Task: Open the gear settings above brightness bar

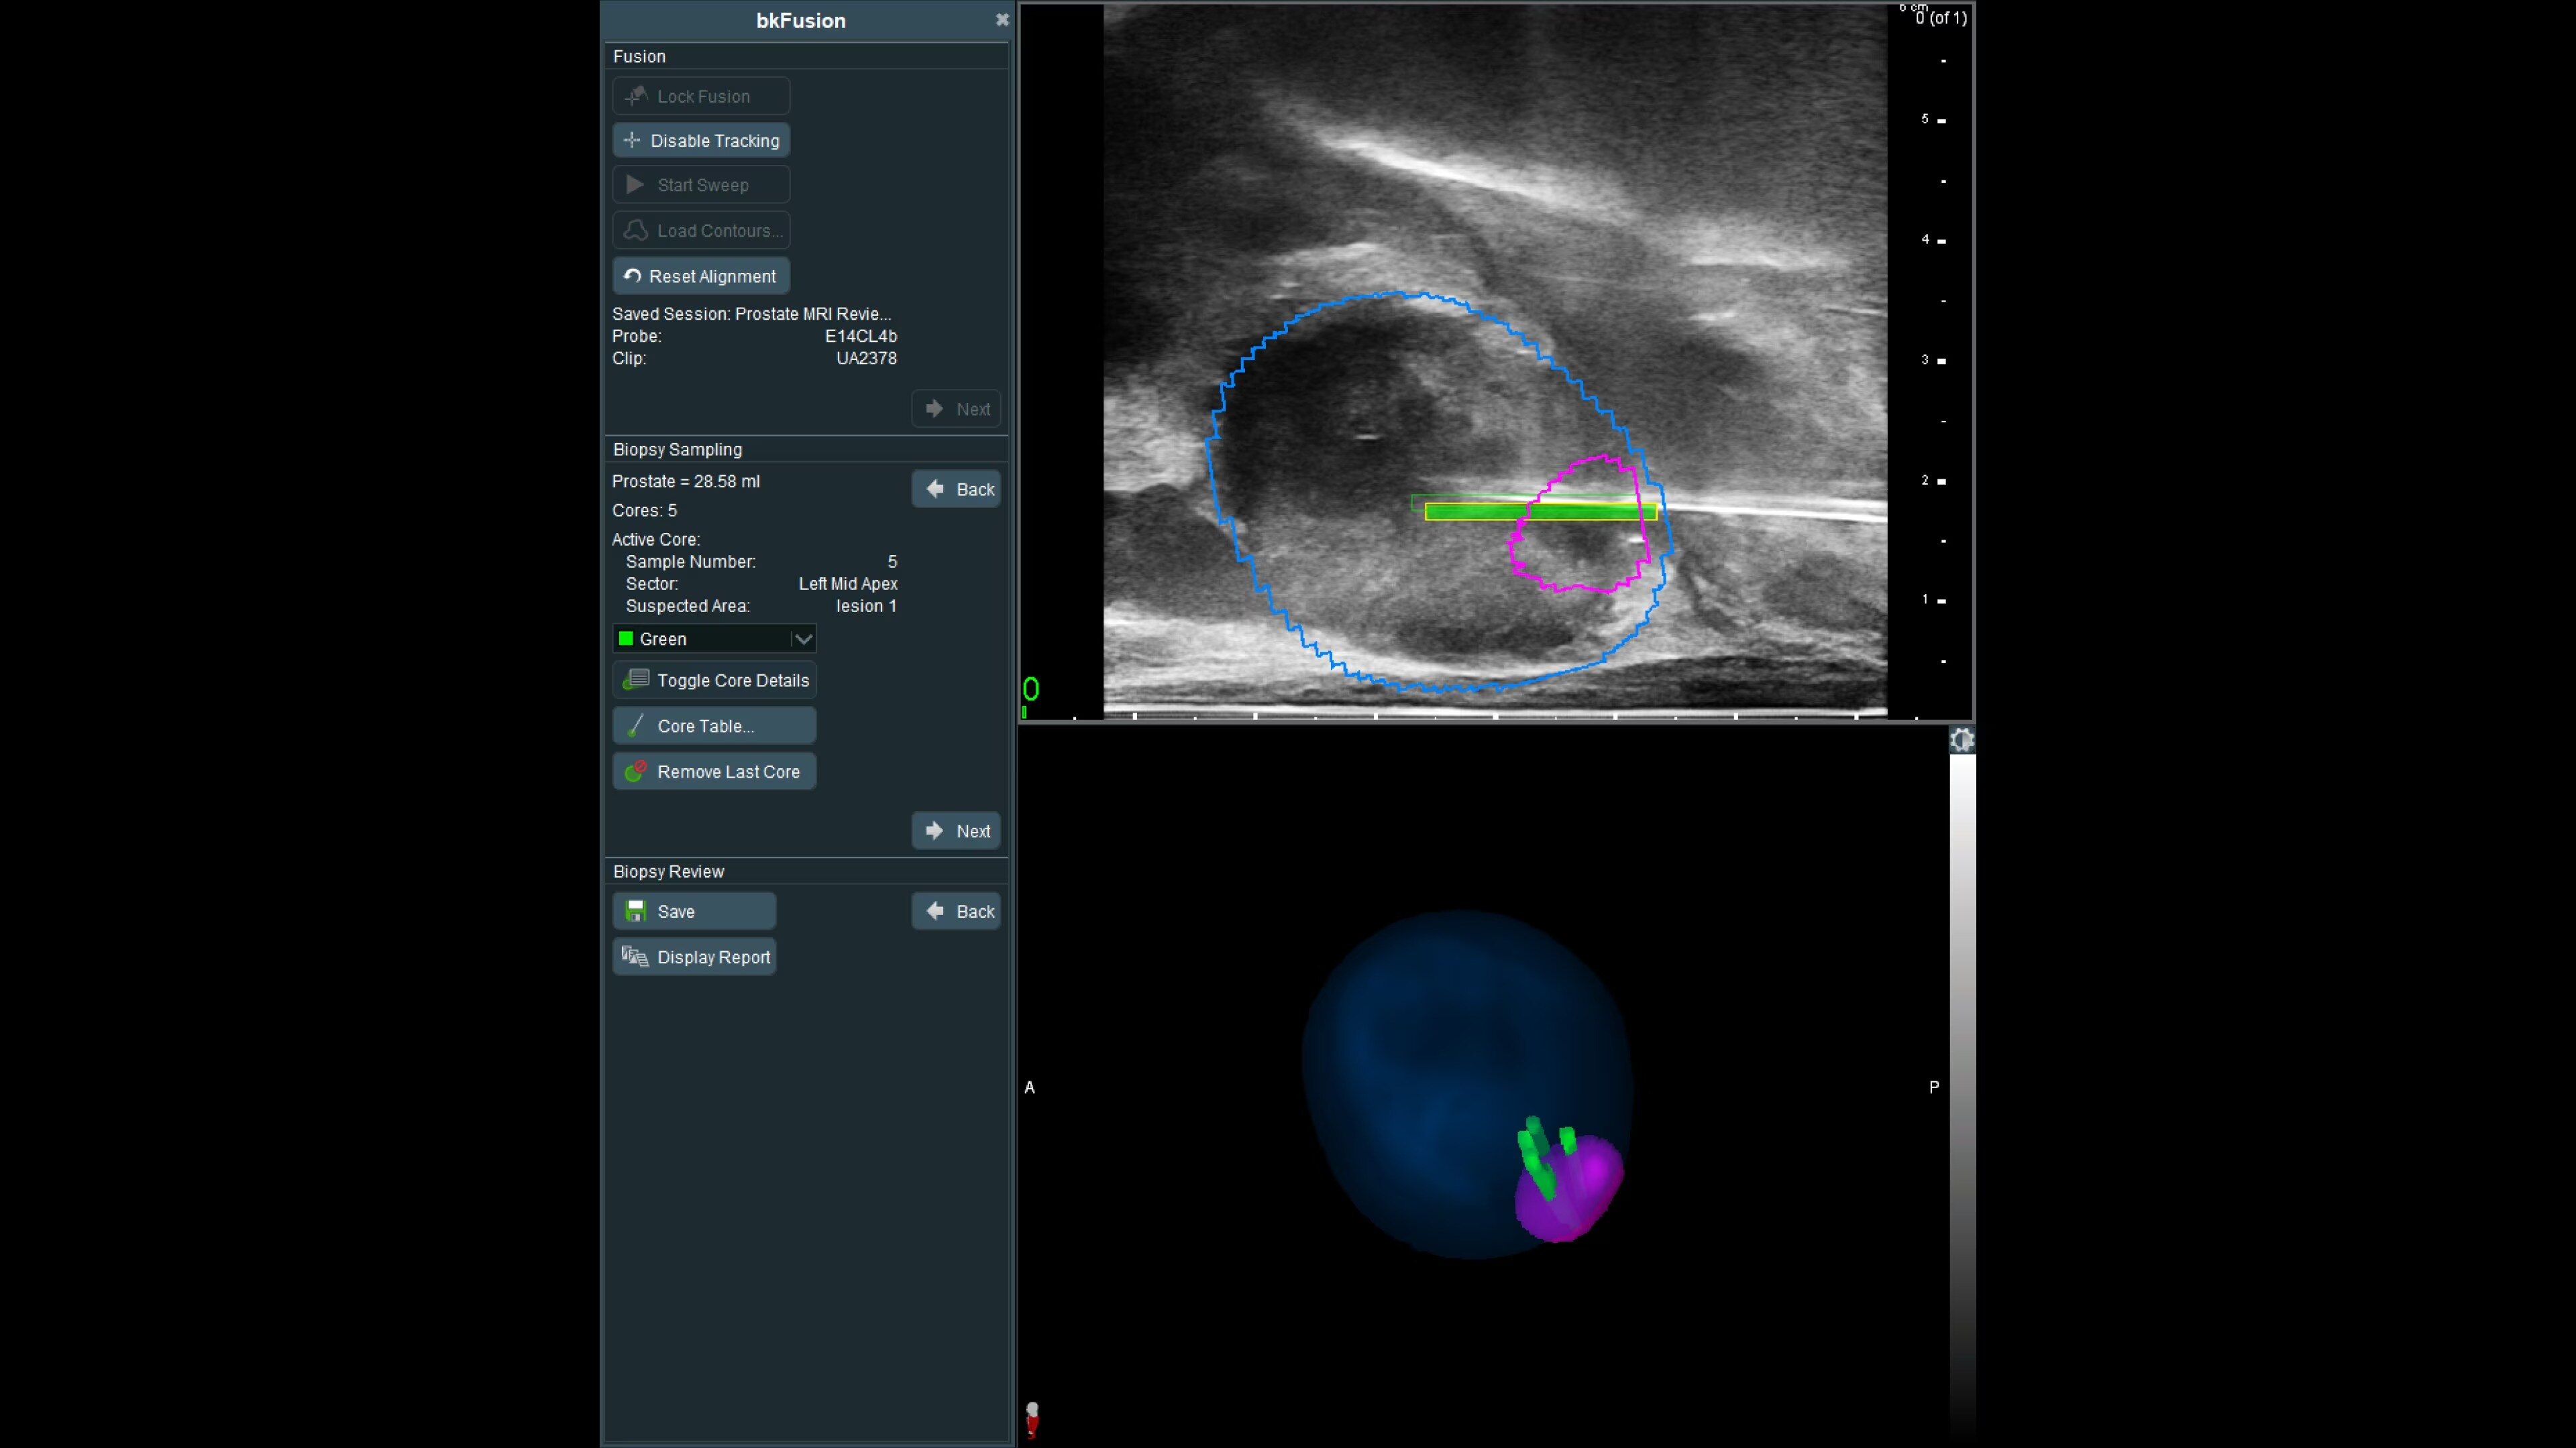Action: tap(1961, 741)
